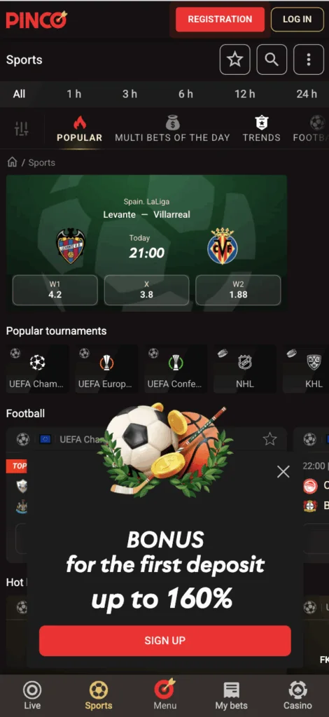Open favorites with the star icon
Viewport: 329px width, 717px height.
pos(235,60)
